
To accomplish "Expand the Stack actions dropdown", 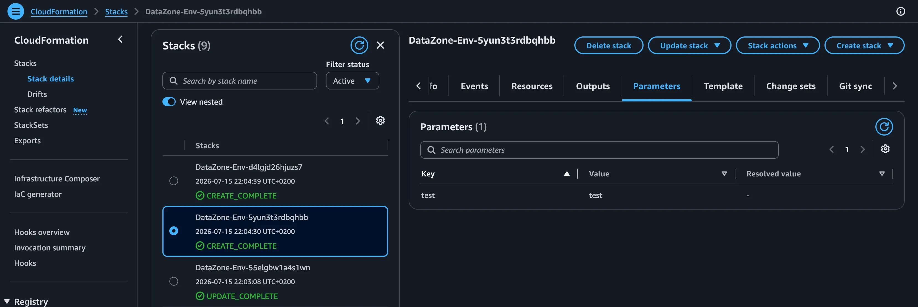I will [778, 46].
